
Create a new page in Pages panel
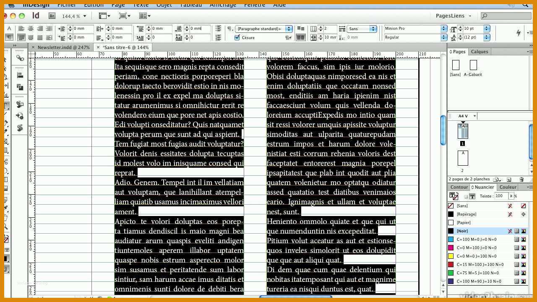tap(509, 179)
